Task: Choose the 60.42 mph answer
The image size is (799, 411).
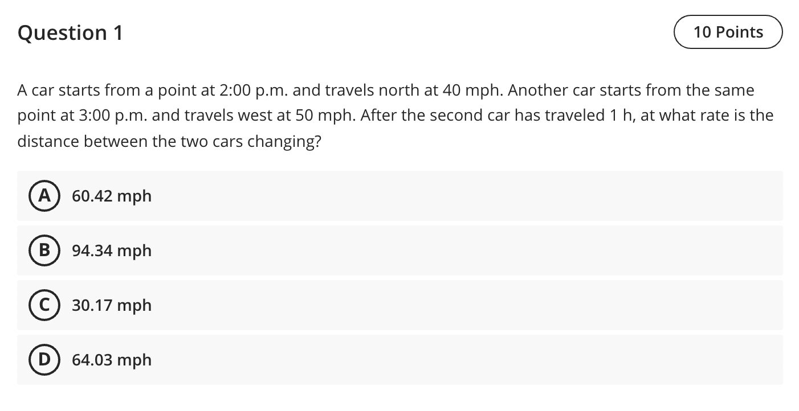Action: (112, 196)
